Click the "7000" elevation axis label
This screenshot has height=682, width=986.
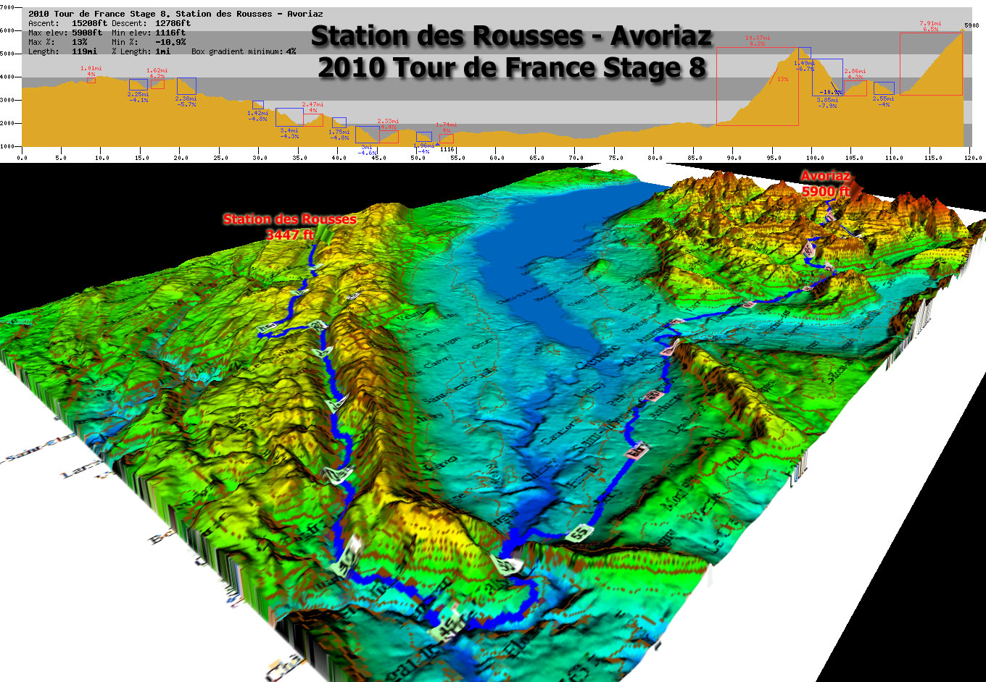point(8,7)
